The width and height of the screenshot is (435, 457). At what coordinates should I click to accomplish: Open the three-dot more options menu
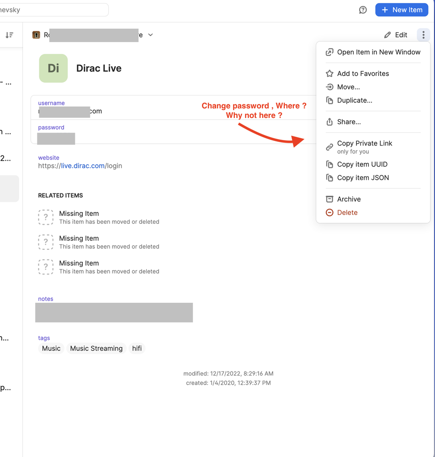[x=423, y=35]
